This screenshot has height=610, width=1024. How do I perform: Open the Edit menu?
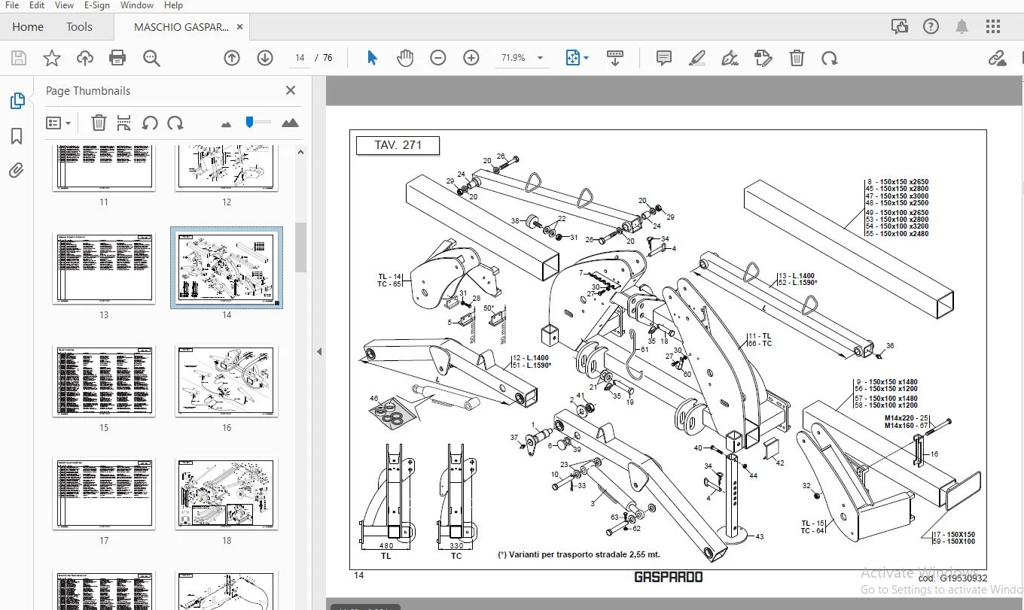click(x=37, y=5)
